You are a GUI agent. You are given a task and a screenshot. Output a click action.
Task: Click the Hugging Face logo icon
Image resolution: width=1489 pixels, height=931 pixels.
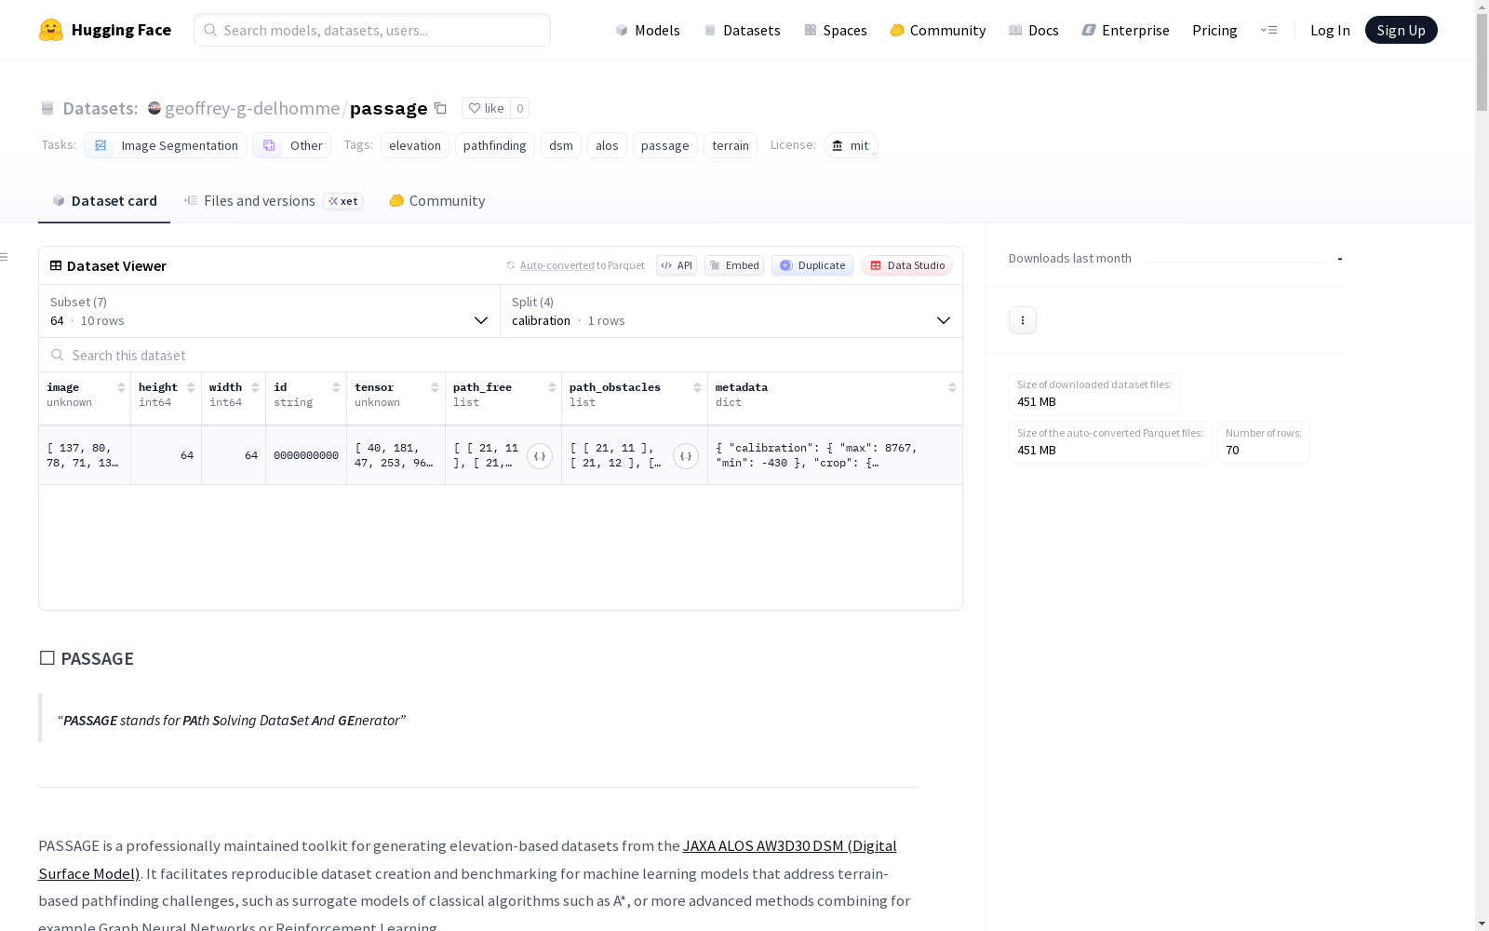click(51, 30)
